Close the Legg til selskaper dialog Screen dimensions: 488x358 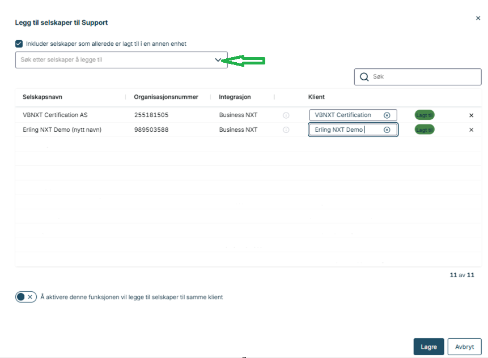pos(478,18)
